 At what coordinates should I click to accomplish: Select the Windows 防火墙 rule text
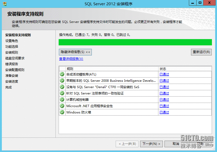pyautogui.click(x=79, y=112)
